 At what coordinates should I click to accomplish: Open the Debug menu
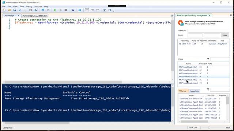tap(29, 7)
